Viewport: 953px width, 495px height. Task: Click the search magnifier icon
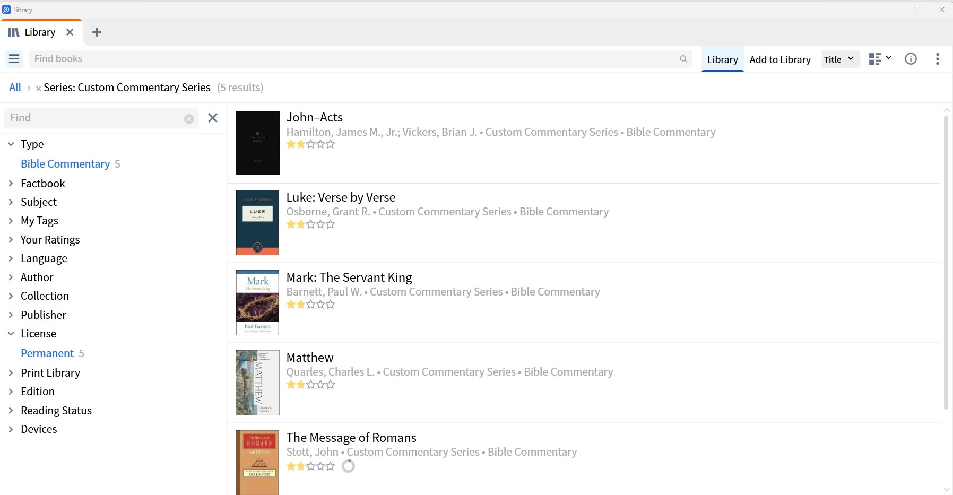click(x=683, y=59)
